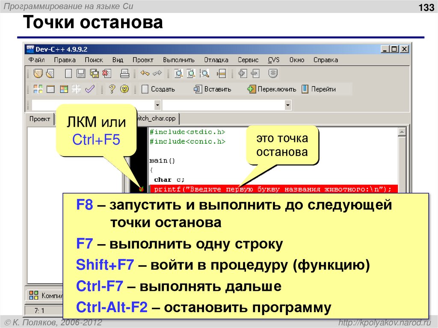Click the red breakpoint marker in gutter

tap(141, 189)
